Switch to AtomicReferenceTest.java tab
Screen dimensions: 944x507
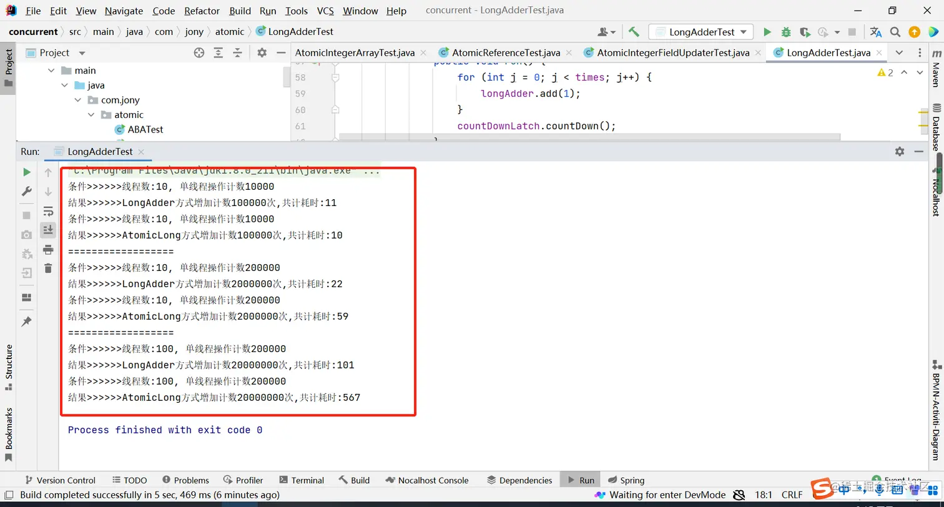click(506, 53)
